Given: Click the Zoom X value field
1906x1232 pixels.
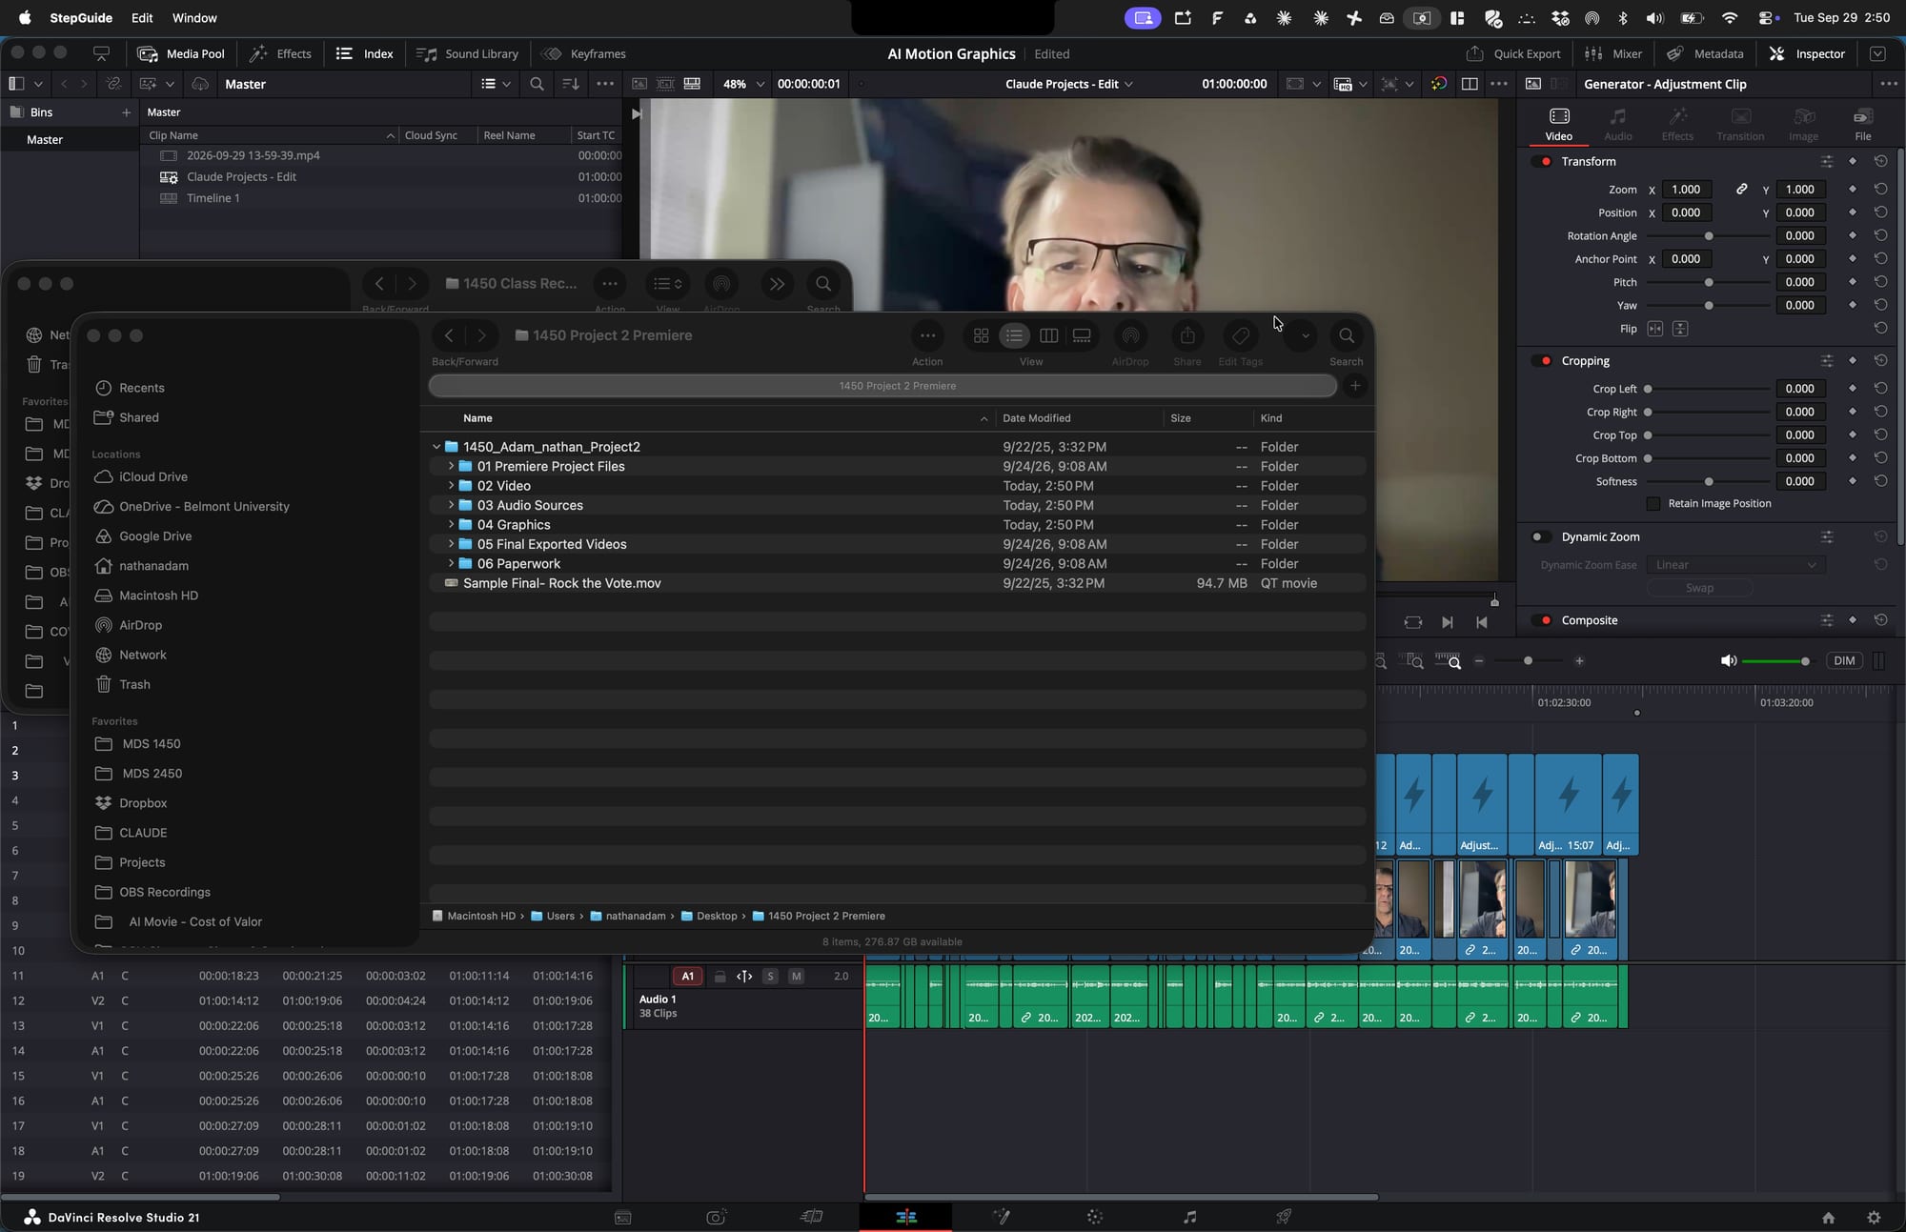Looking at the screenshot, I should 1687,189.
